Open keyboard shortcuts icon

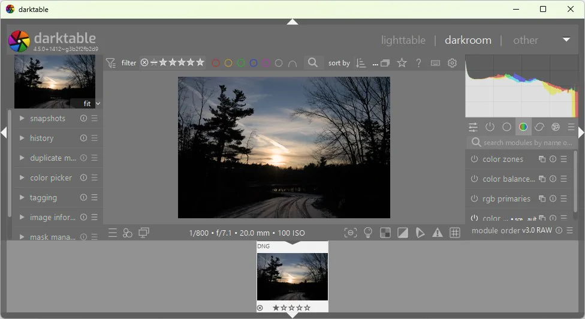(x=435, y=63)
